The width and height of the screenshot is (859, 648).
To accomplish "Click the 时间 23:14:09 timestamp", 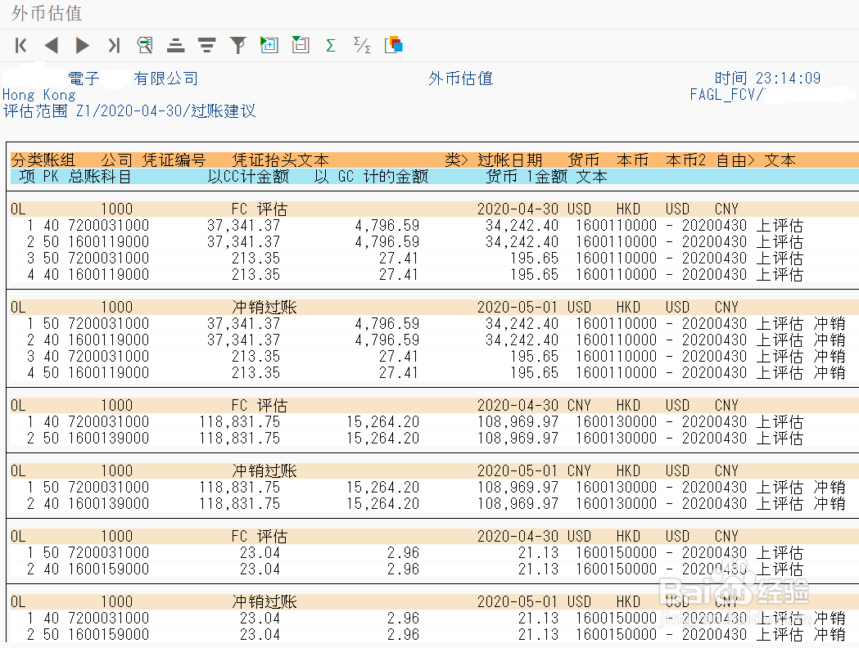I will [x=767, y=79].
